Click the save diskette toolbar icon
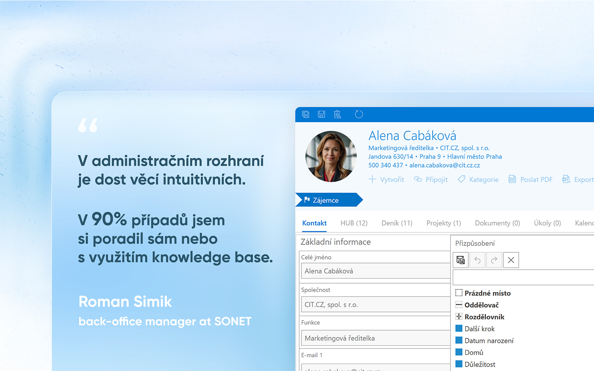Screen dimensions: 594x371 [x=321, y=114]
